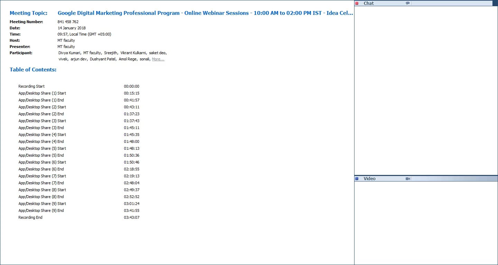
Task: Click the time value 09:57, Local Time
Action: click(x=84, y=35)
